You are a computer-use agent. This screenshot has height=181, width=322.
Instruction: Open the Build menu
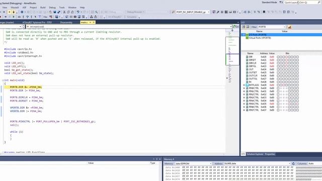click(x=43, y=8)
